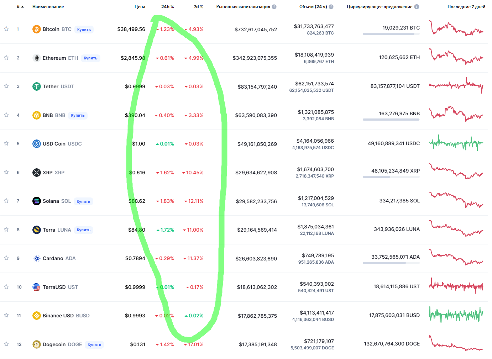The image size is (492, 359).
Task: Toggle the watchlist star for Terra
Action: (6, 229)
